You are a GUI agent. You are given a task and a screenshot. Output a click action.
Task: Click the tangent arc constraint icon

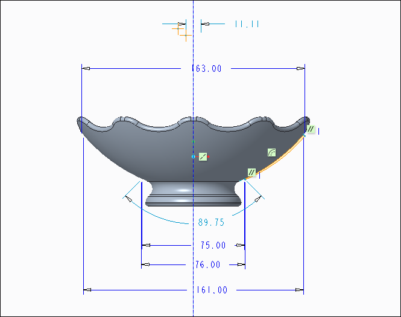click(271, 152)
